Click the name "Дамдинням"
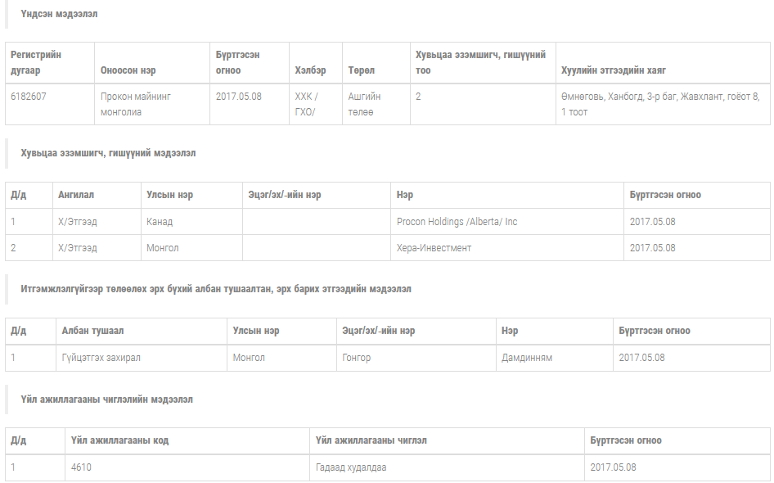Image resolution: width=774 pixels, height=483 pixels. [526, 358]
